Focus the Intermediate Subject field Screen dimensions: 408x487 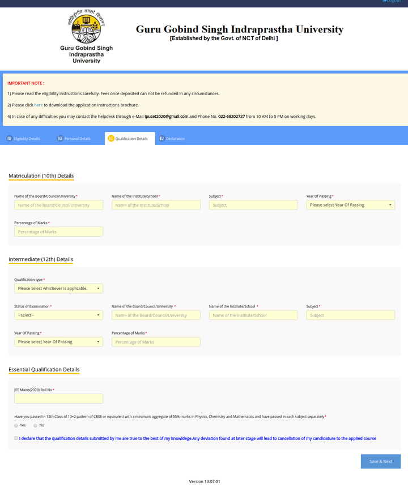(351, 315)
